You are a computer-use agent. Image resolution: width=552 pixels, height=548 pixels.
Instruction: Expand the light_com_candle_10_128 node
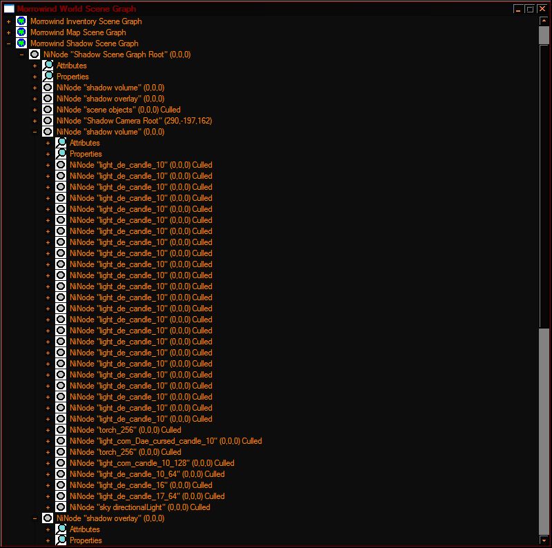(48, 463)
